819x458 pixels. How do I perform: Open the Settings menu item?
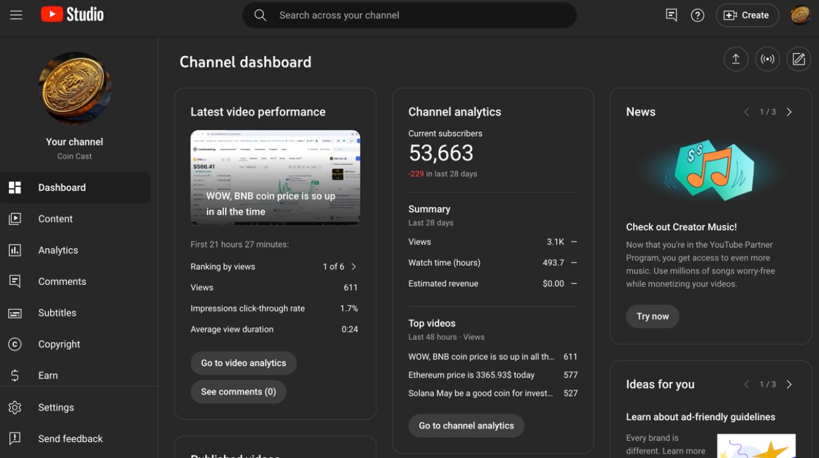pyautogui.click(x=75, y=407)
